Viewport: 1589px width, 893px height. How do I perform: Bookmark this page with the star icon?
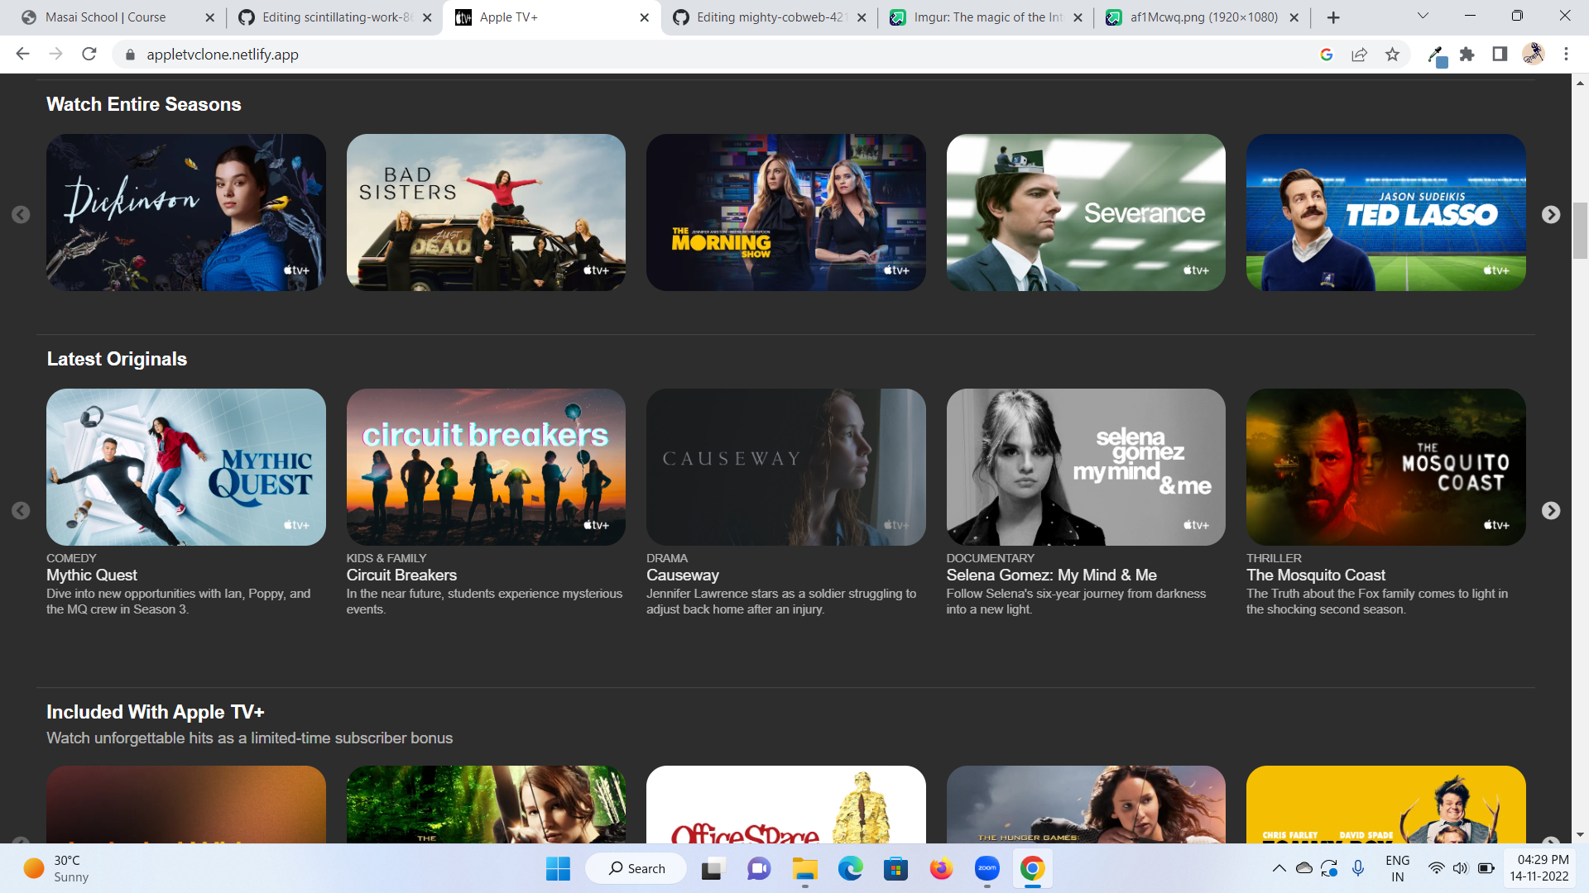tap(1392, 55)
